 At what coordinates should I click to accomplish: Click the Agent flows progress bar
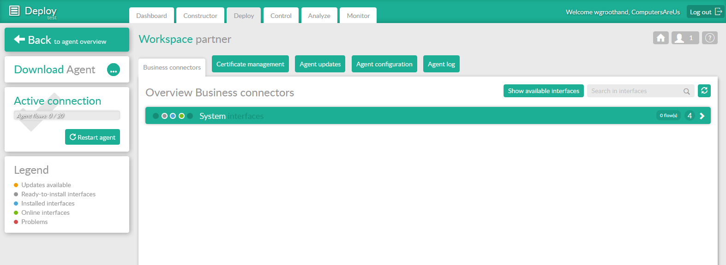tap(67, 116)
